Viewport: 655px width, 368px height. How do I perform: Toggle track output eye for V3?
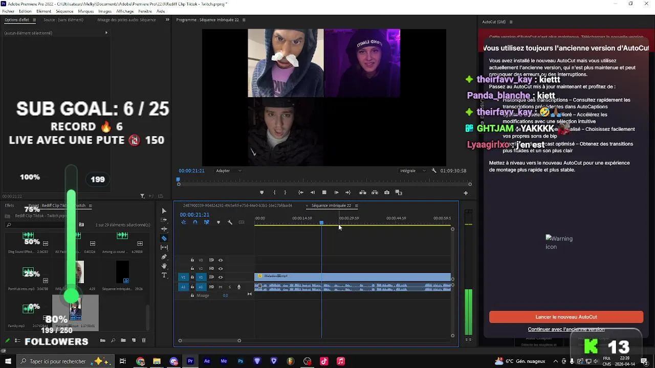(221, 260)
